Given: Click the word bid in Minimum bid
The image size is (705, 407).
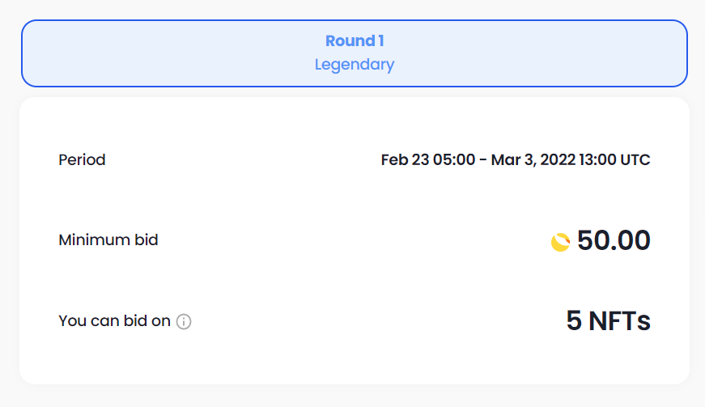Looking at the screenshot, I should pos(147,240).
